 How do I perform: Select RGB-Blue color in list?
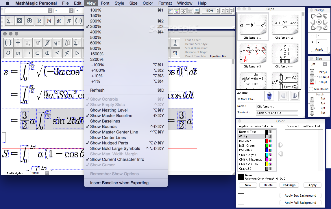point(255,150)
